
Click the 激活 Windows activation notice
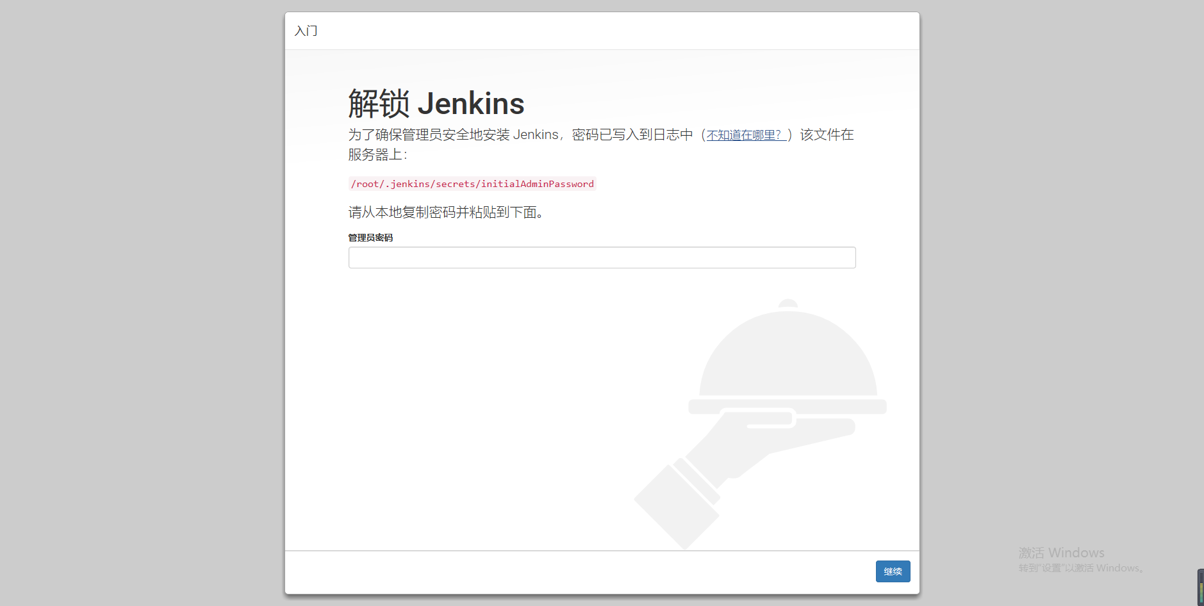pos(1060,552)
